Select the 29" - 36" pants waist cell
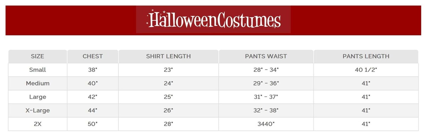 point(266,83)
